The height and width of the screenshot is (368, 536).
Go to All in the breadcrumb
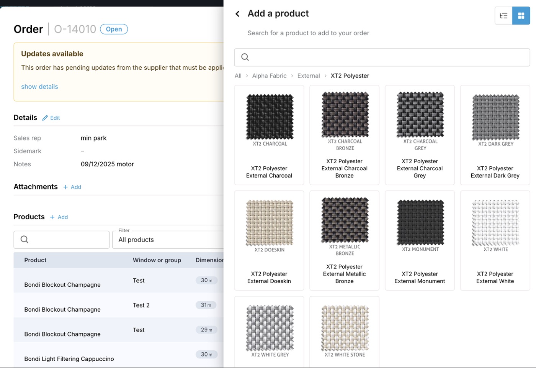pyautogui.click(x=238, y=76)
